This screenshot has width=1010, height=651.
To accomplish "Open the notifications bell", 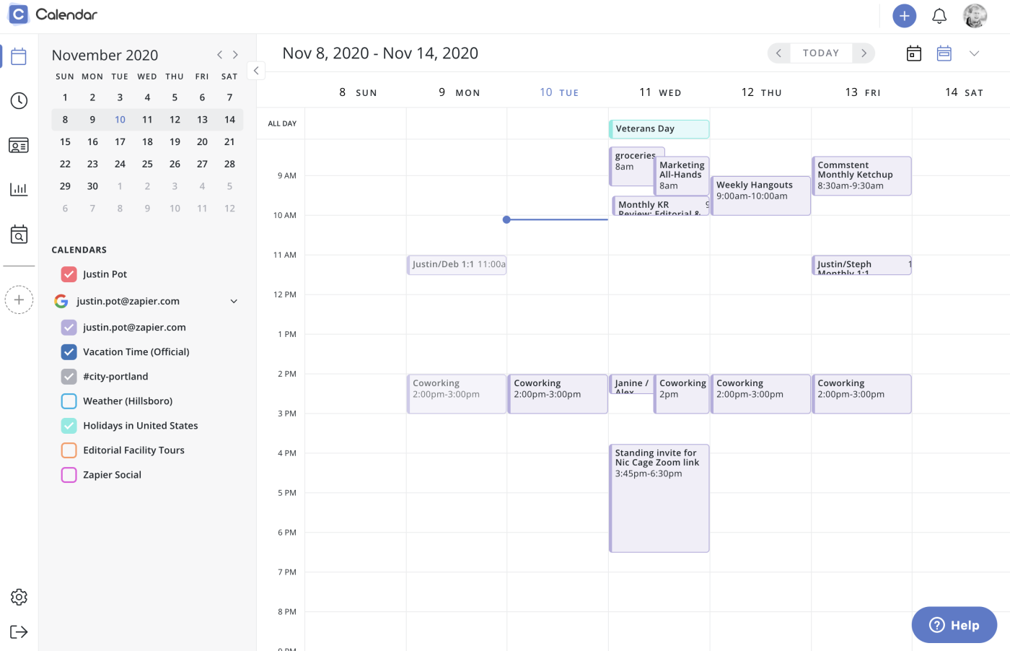I will pyautogui.click(x=939, y=16).
